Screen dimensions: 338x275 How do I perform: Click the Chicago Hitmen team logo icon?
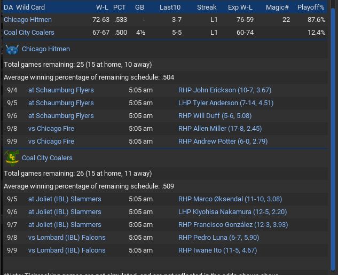[x=12, y=49]
